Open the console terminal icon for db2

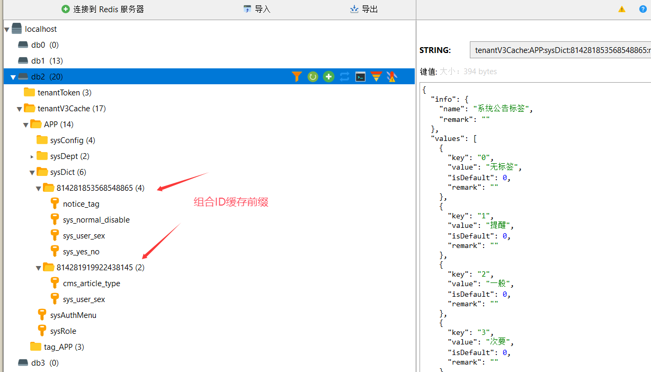click(x=360, y=77)
